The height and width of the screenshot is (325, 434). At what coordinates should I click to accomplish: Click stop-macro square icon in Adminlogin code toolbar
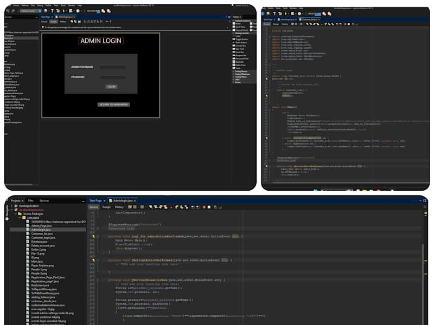point(209,207)
